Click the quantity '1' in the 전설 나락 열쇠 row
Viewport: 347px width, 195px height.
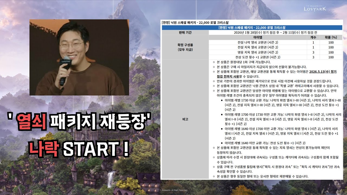pos(313,43)
